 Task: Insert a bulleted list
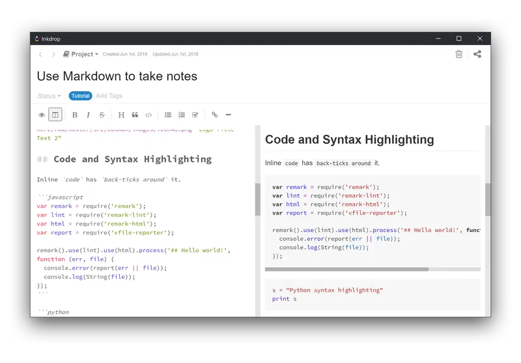pyautogui.click(x=168, y=115)
